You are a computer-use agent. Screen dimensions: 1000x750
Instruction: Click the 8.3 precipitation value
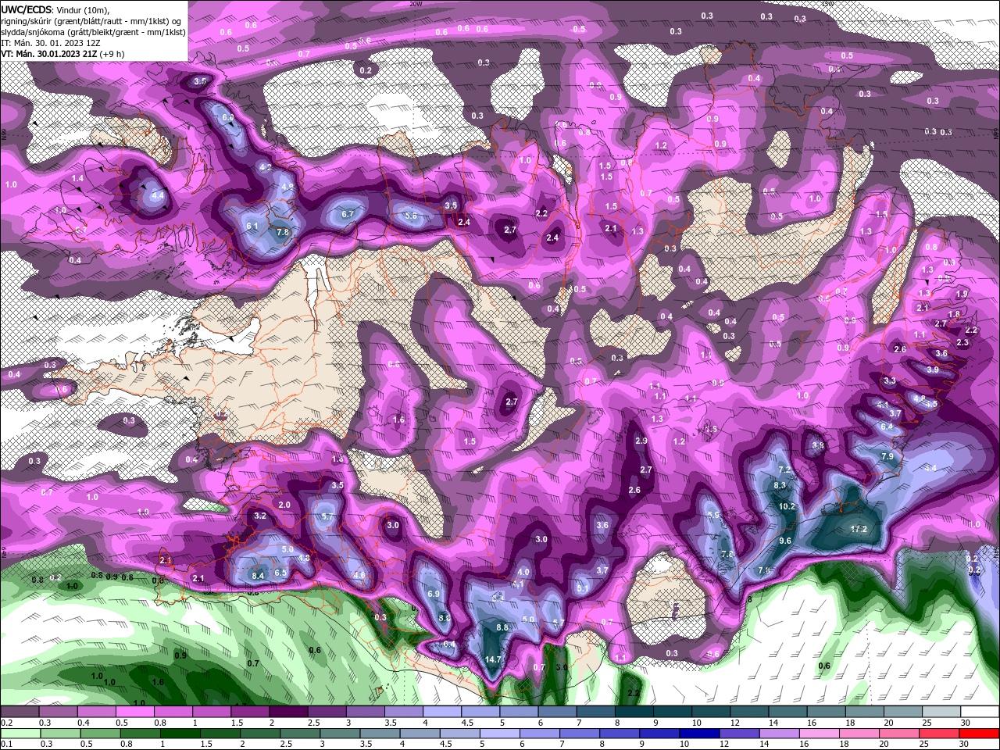click(x=780, y=485)
